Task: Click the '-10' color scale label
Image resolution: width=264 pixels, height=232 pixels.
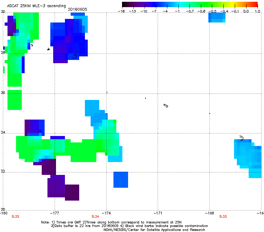Action: click(144, 11)
